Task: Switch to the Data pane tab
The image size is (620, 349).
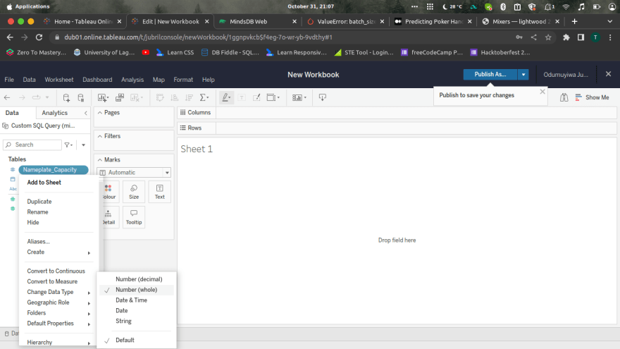Action: (x=12, y=113)
